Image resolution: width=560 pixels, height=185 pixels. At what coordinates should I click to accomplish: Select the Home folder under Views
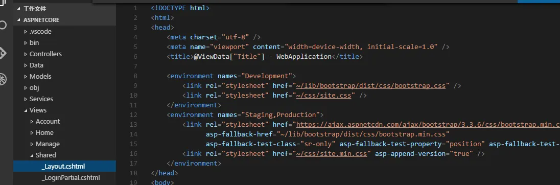(x=44, y=132)
